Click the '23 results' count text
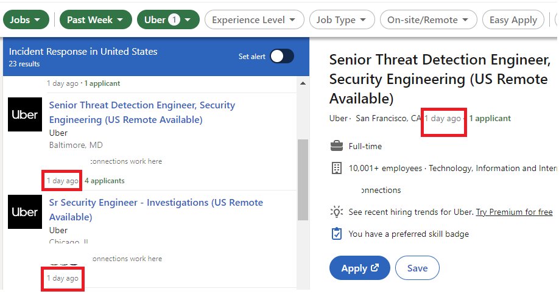 pyautogui.click(x=24, y=64)
